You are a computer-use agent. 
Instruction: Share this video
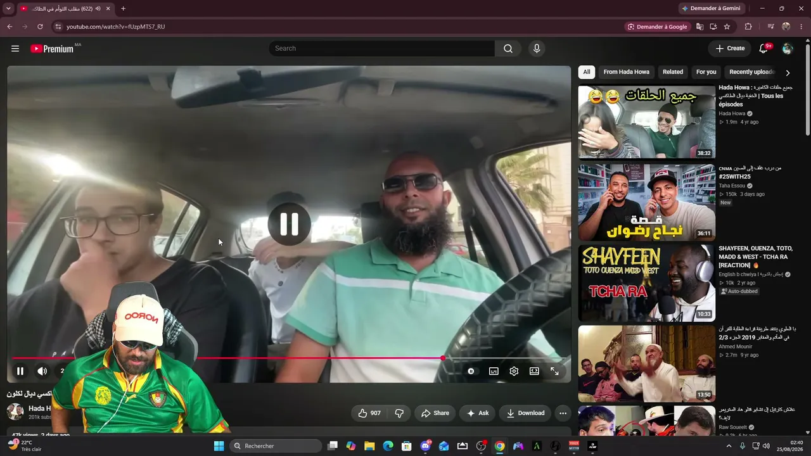point(435,414)
